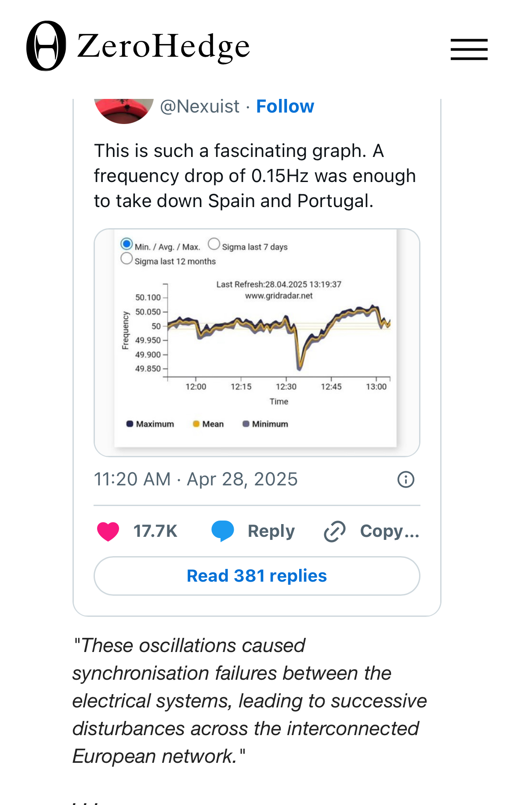Click the Mean legend yellow dot
The image size is (514, 805).
coord(196,424)
